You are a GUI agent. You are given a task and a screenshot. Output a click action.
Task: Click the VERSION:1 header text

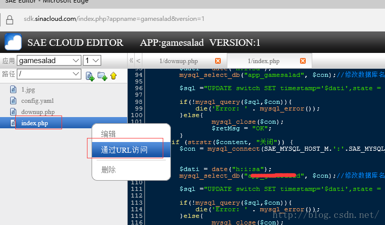(235, 42)
